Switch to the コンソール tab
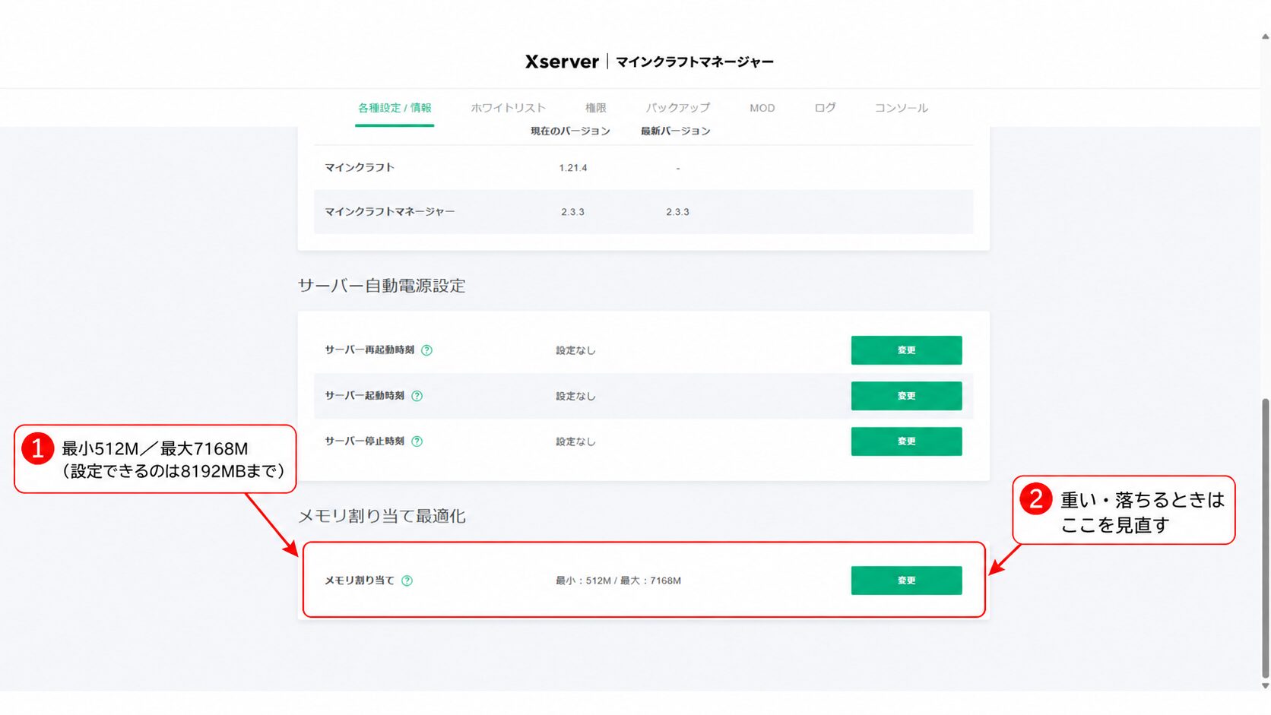This screenshot has width=1271, height=715. [902, 108]
